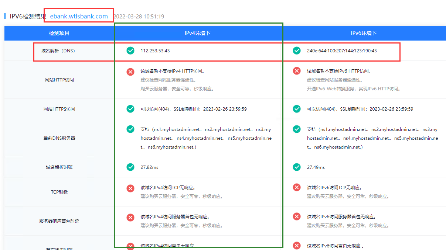This screenshot has width=446, height=250.
Task: Click the 检测项目 header cell
Action: tap(59, 33)
